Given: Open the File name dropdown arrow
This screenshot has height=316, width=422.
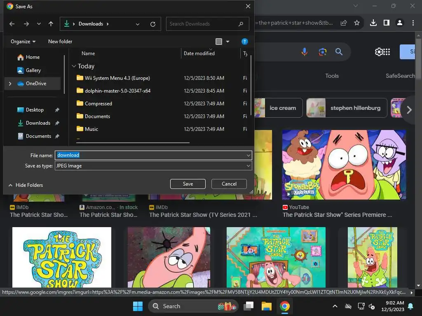Looking at the screenshot, I should pyautogui.click(x=248, y=155).
